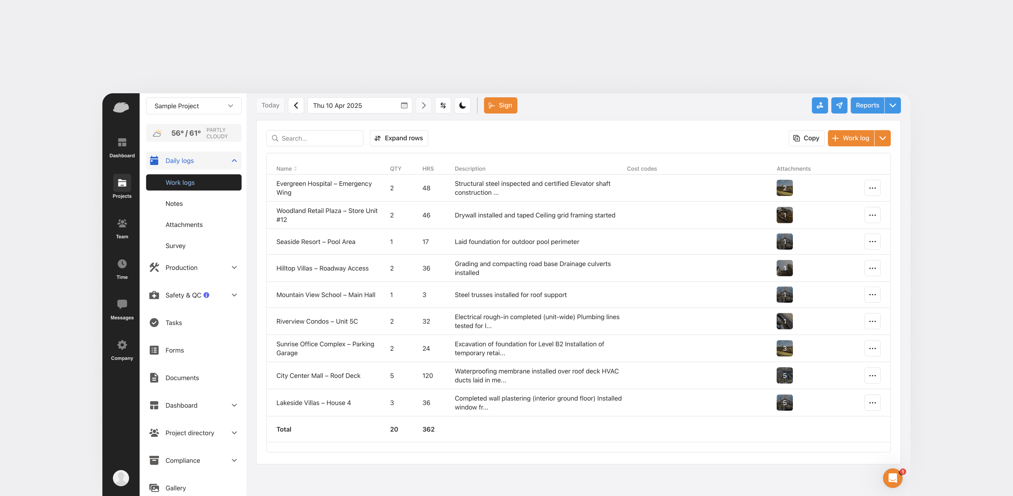The height and width of the screenshot is (496, 1013).
Task: Open the Sample Project dropdown
Action: 193,106
